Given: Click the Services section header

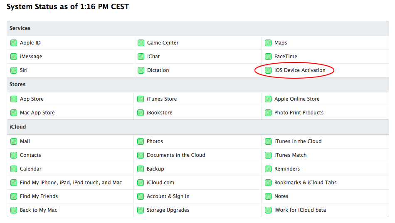Looking at the screenshot, I should [x=20, y=28].
